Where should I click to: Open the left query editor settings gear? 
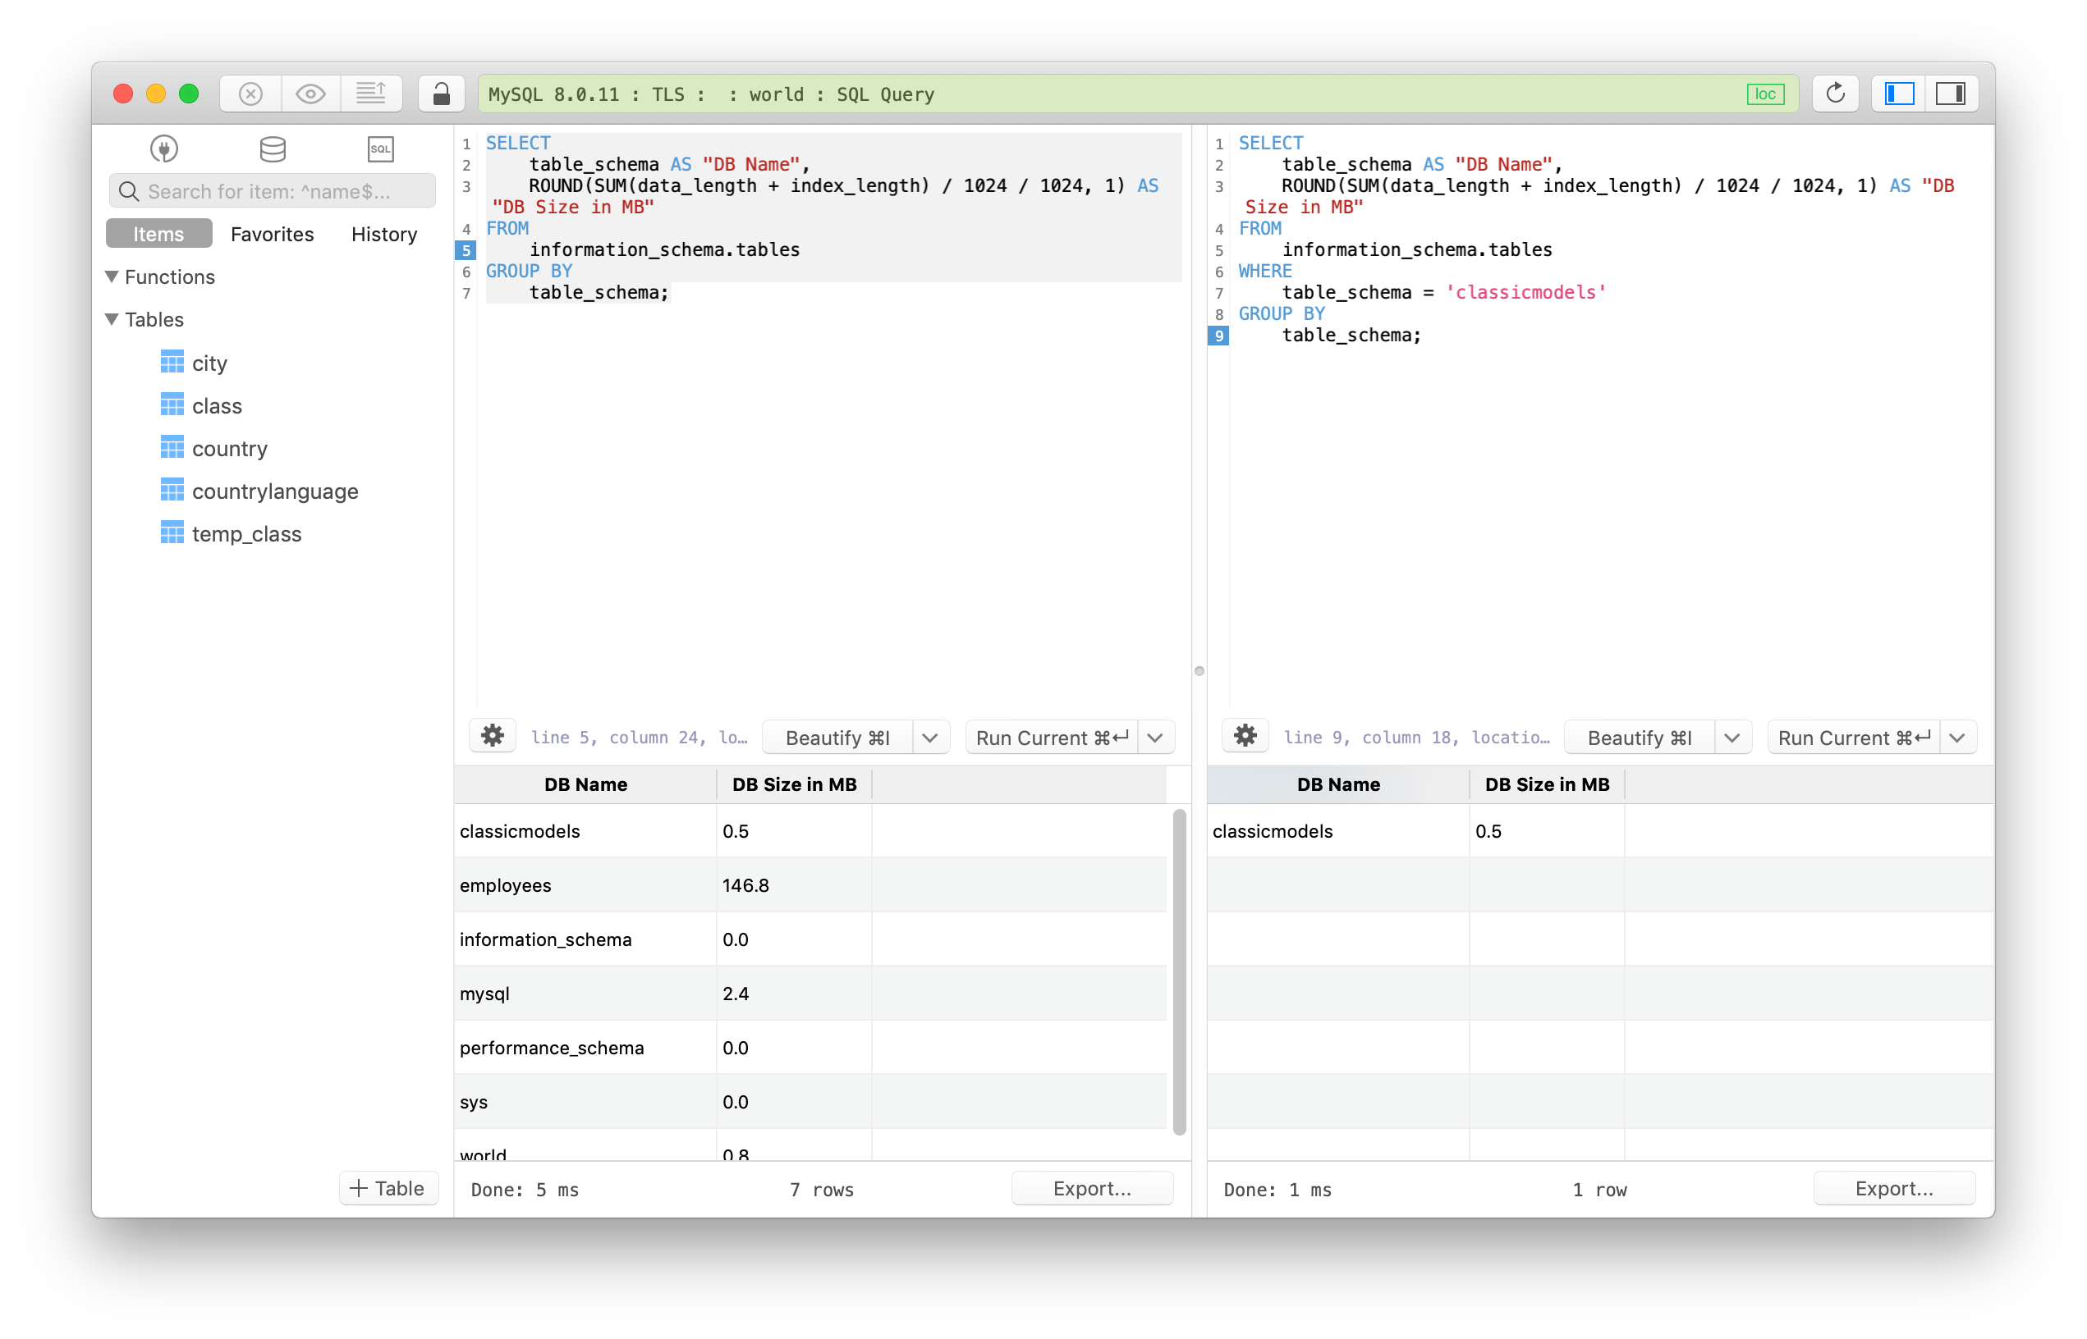493,736
